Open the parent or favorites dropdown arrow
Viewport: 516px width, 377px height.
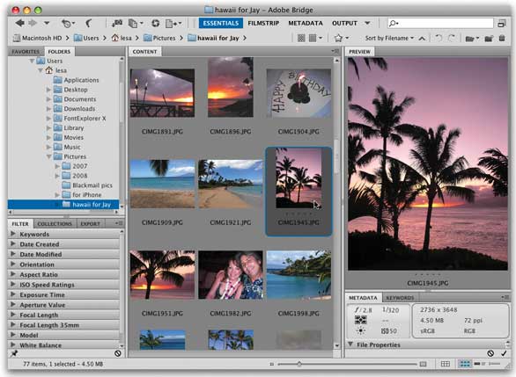coord(47,23)
